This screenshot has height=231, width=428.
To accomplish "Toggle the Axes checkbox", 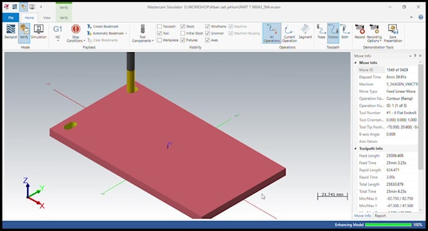I will pyautogui.click(x=208, y=40).
